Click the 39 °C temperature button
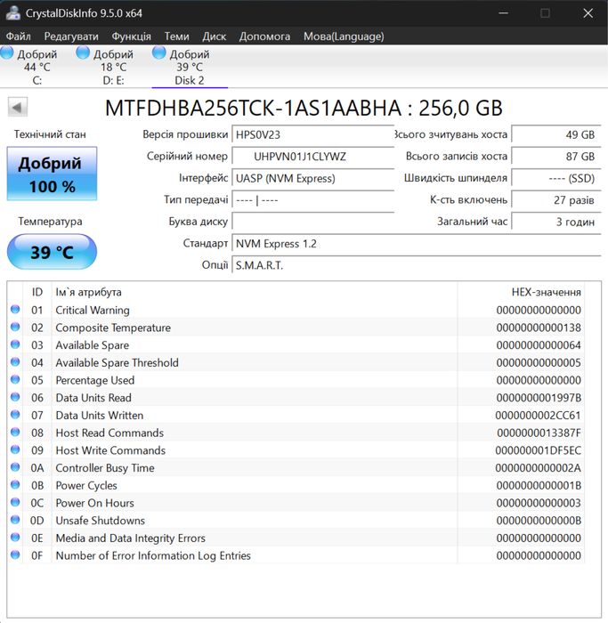 pyautogui.click(x=52, y=252)
